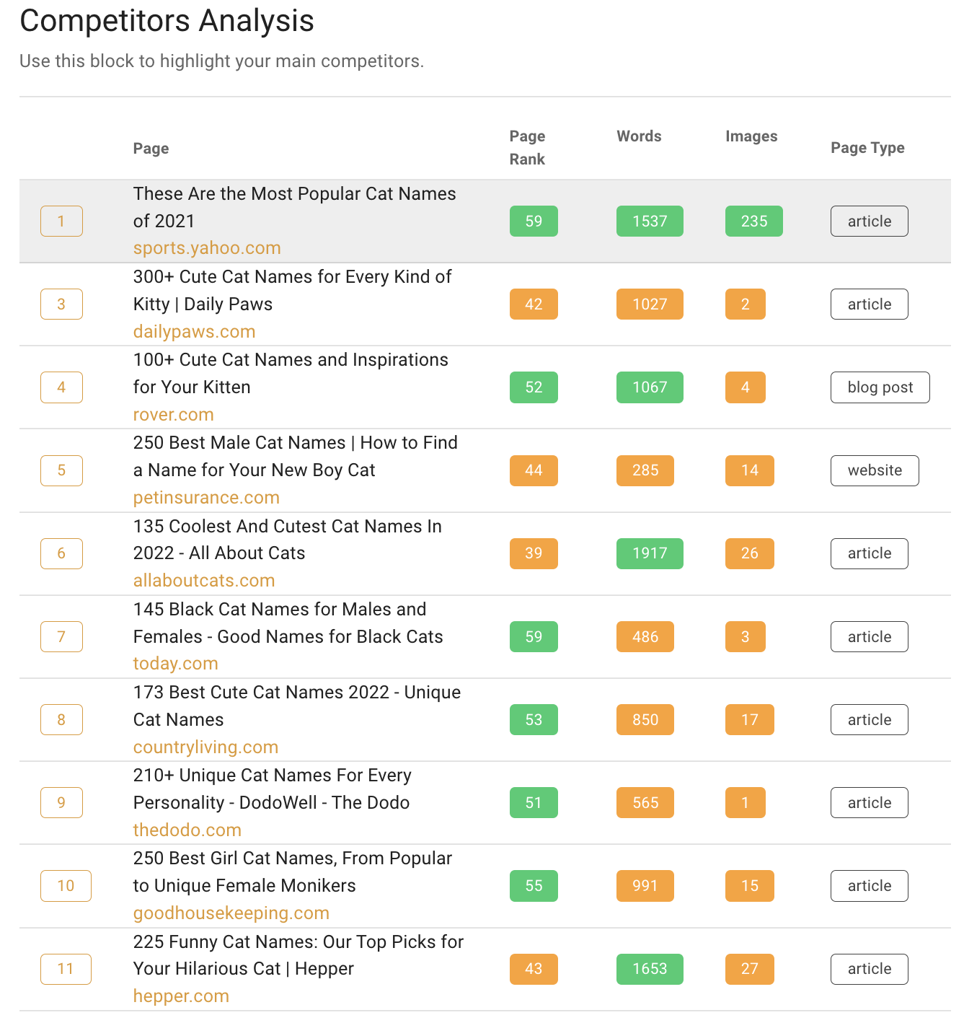The image size is (964, 1023).
Task: Click the 'blog post' page type for rover.com
Action: (x=880, y=387)
